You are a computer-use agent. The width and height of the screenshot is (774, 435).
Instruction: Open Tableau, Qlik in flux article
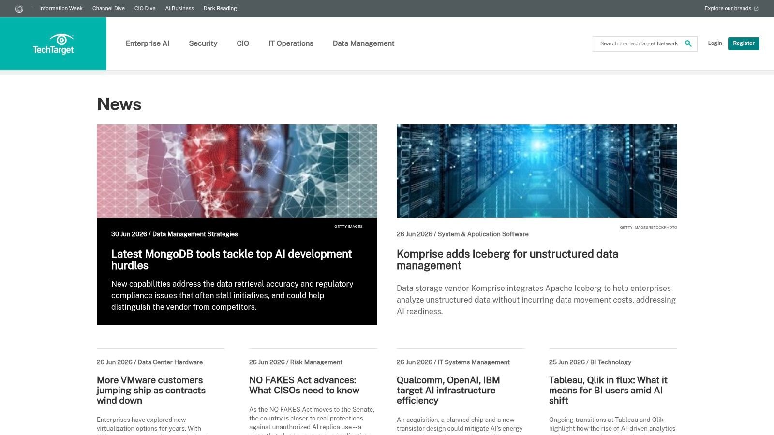[608, 390]
